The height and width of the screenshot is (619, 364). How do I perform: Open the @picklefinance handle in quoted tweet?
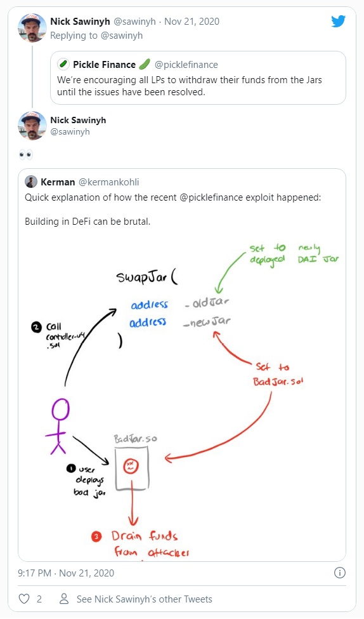(186, 64)
